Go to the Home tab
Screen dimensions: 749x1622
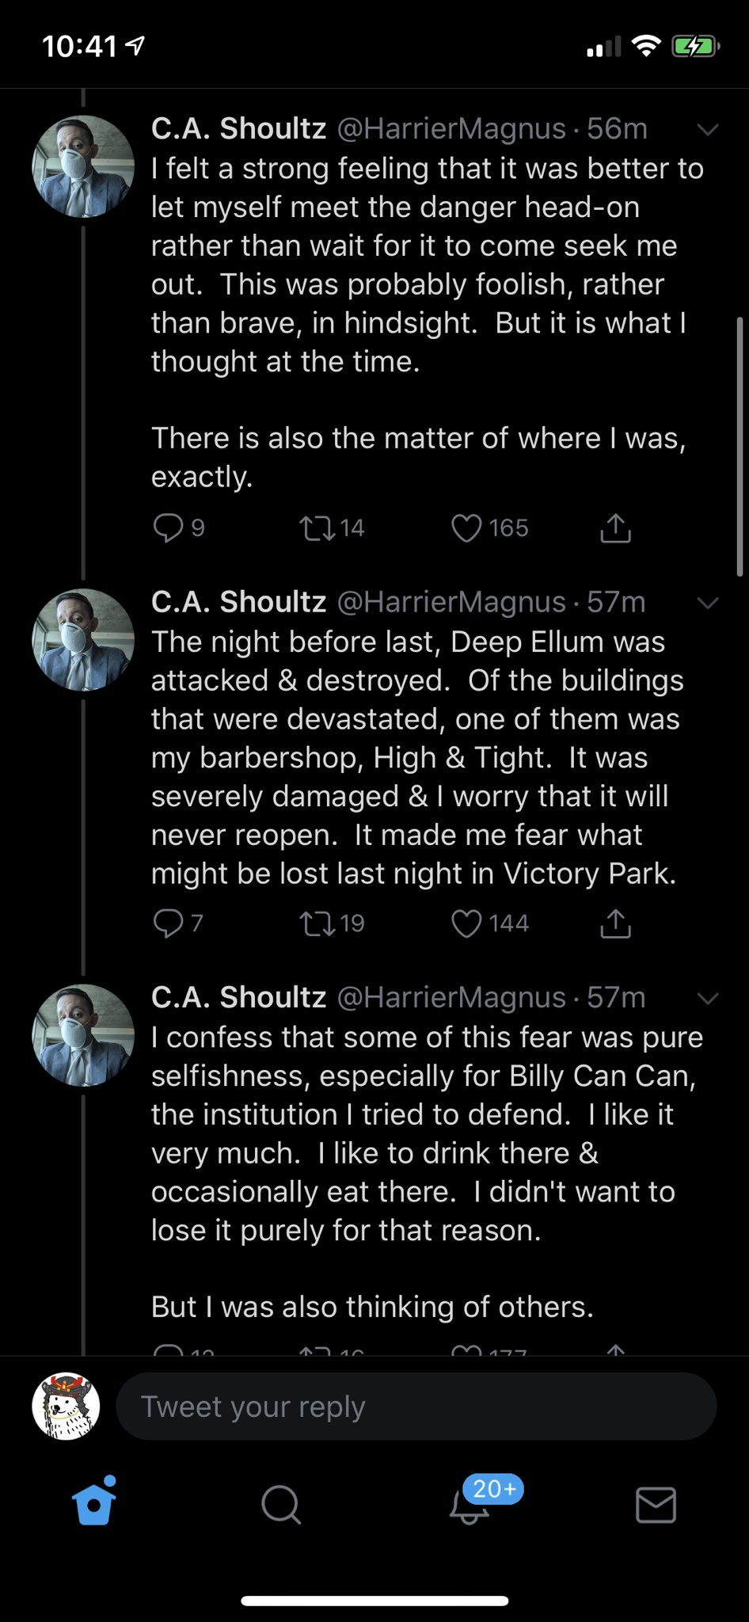point(94,1503)
